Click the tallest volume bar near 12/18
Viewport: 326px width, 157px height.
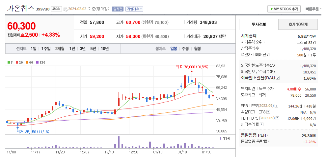click(x=119, y=142)
